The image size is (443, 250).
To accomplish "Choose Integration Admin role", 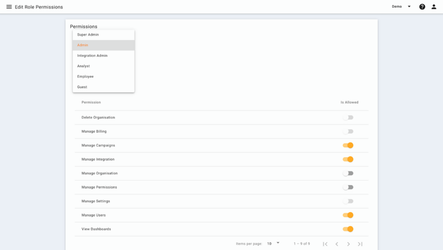I will [103, 56].
